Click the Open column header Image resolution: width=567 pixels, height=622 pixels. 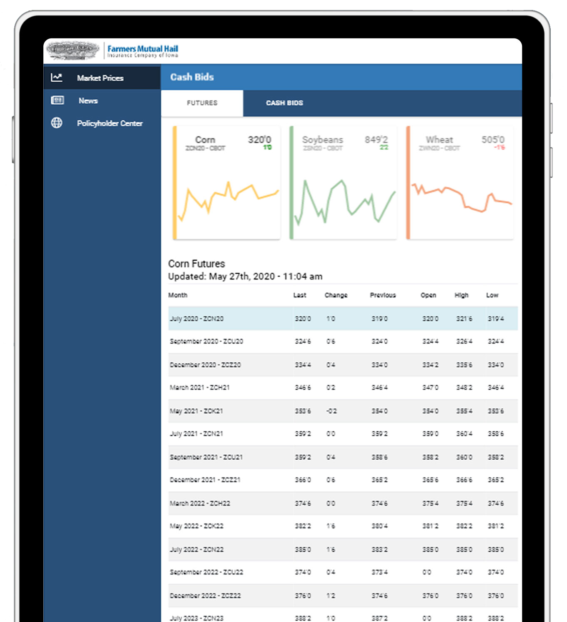(x=428, y=295)
